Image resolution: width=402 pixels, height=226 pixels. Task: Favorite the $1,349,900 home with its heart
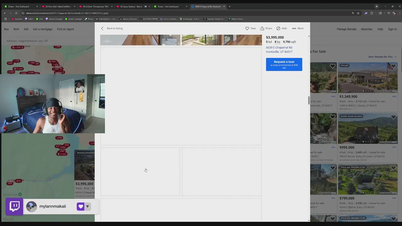pos(393,66)
